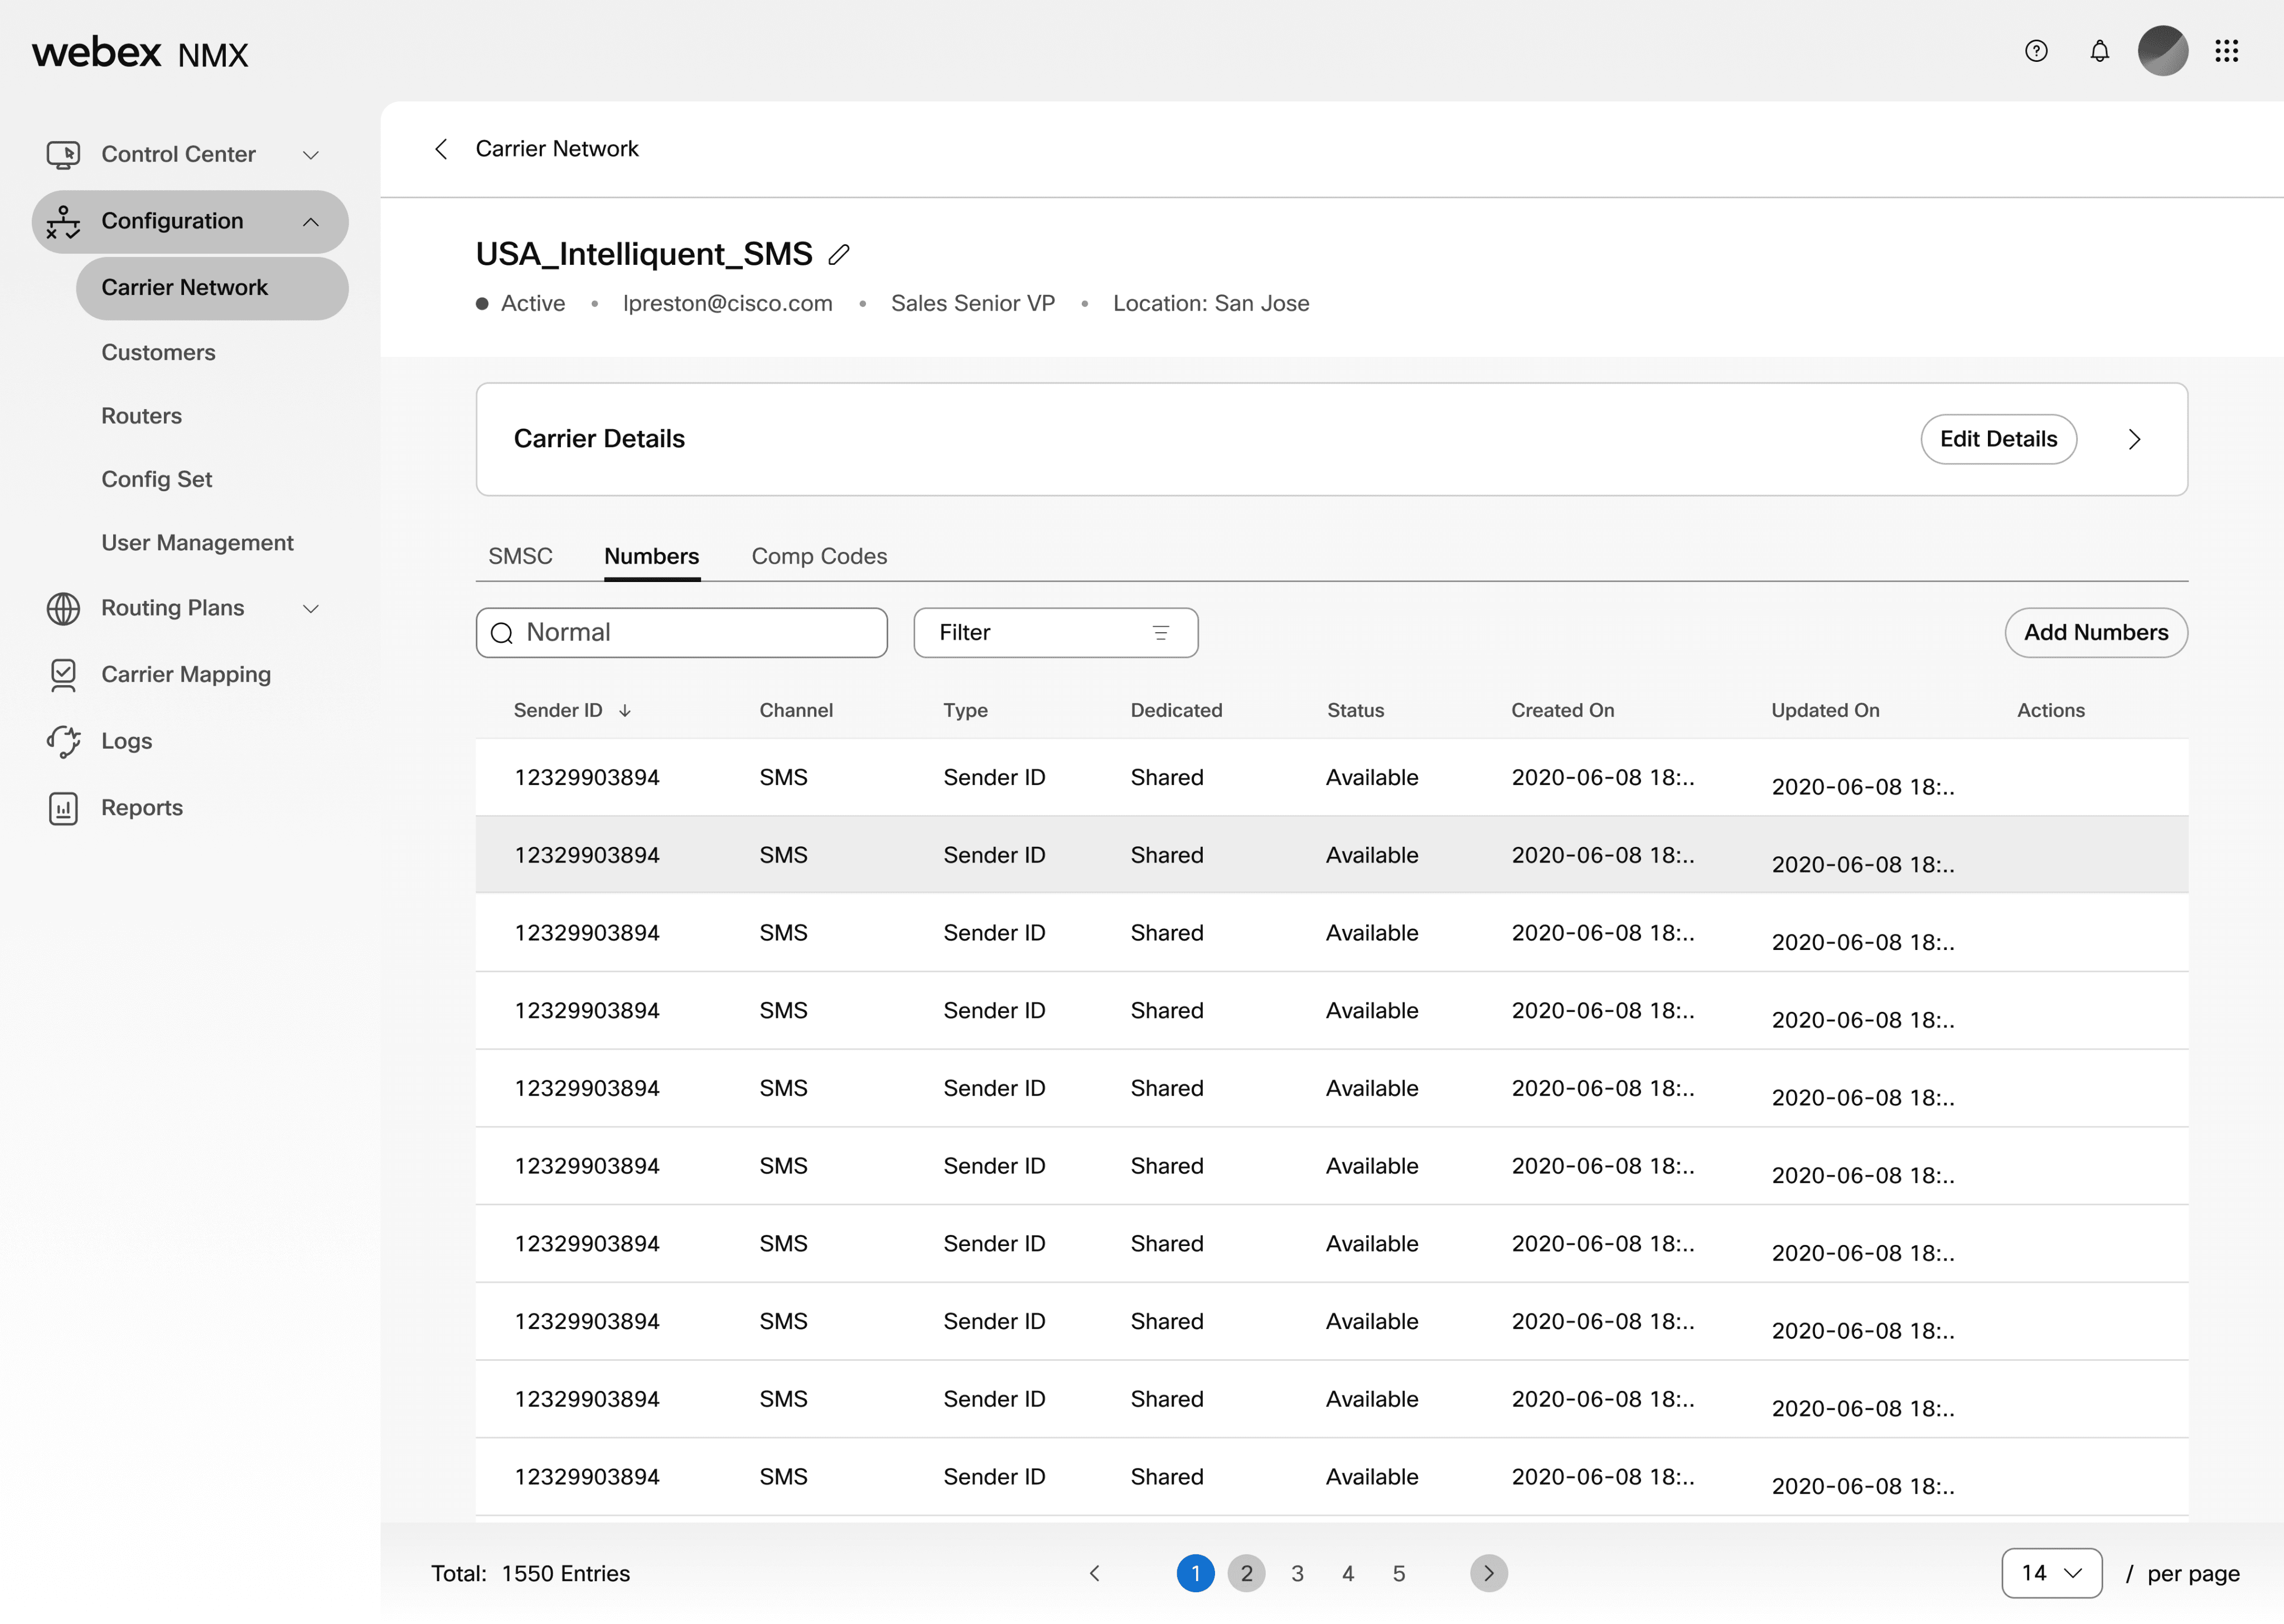Go to previous page of results
This screenshot has width=2284, height=1624.
pyautogui.click(x=1095, y=1574)
